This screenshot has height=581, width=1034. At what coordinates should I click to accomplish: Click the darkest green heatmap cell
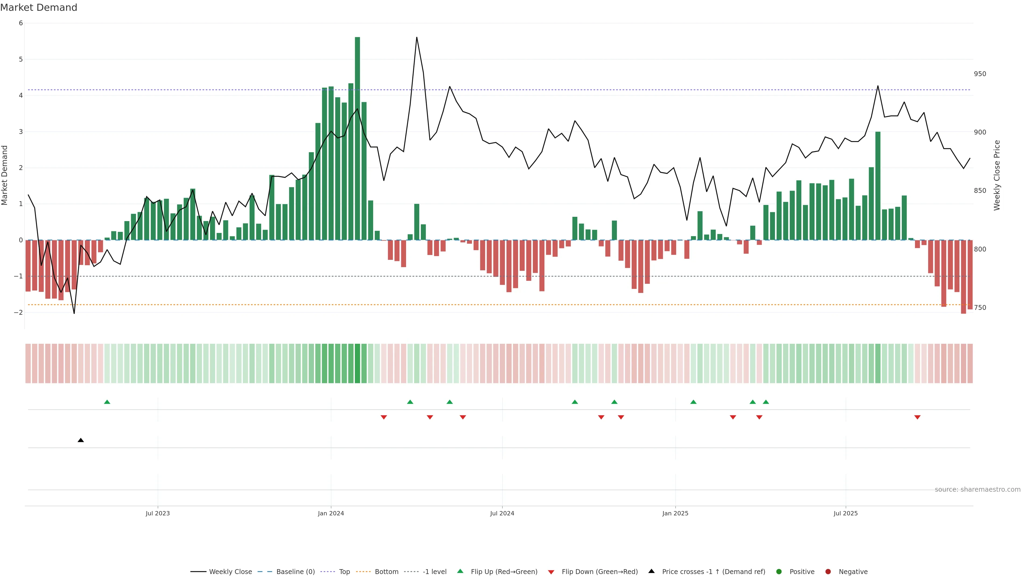point(357,363)
